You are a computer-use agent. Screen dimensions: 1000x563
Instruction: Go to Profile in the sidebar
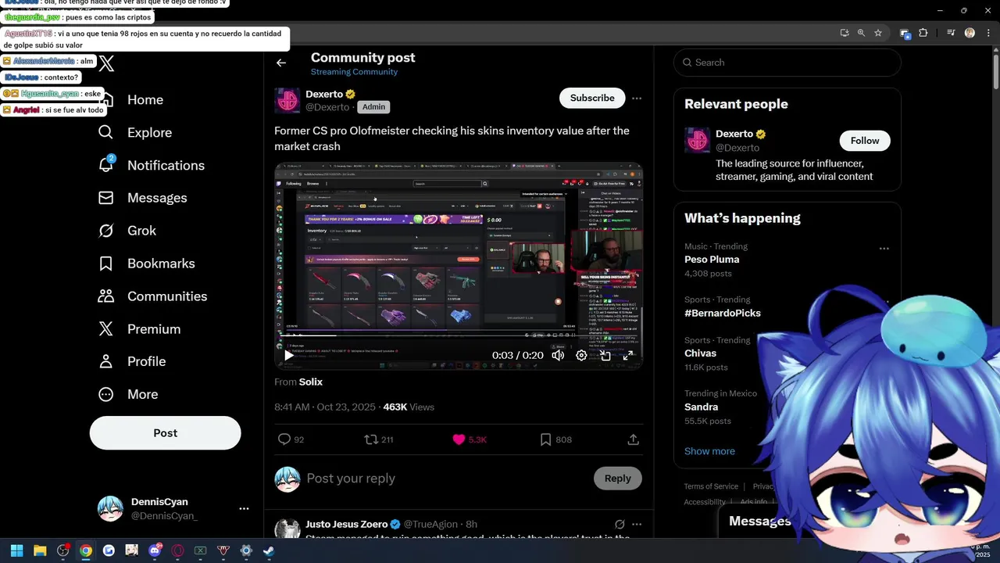(132, 361)
